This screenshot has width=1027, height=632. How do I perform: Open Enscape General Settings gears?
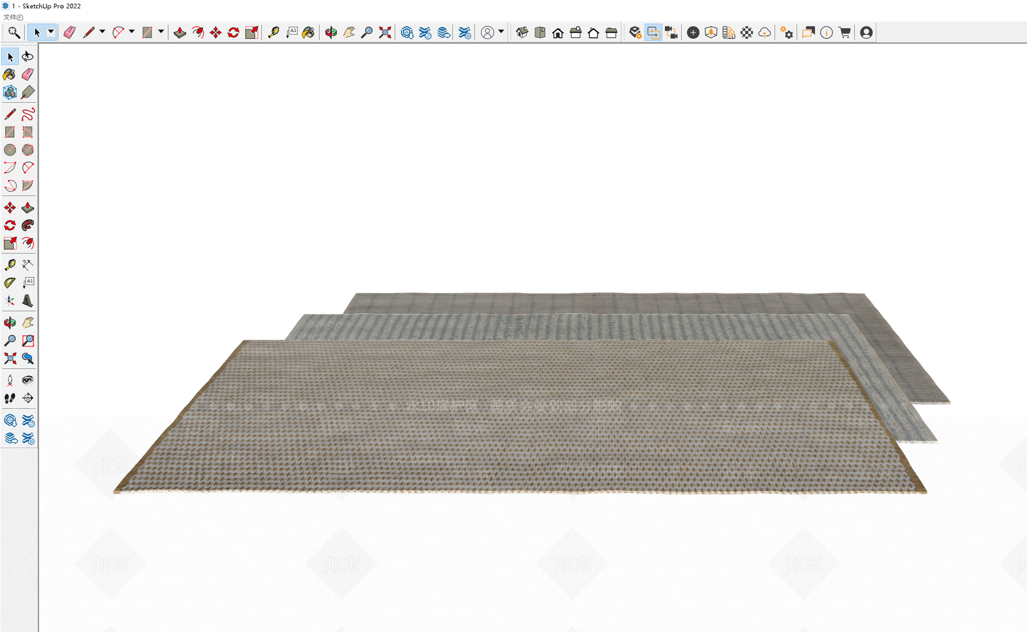tap(787, 32)
